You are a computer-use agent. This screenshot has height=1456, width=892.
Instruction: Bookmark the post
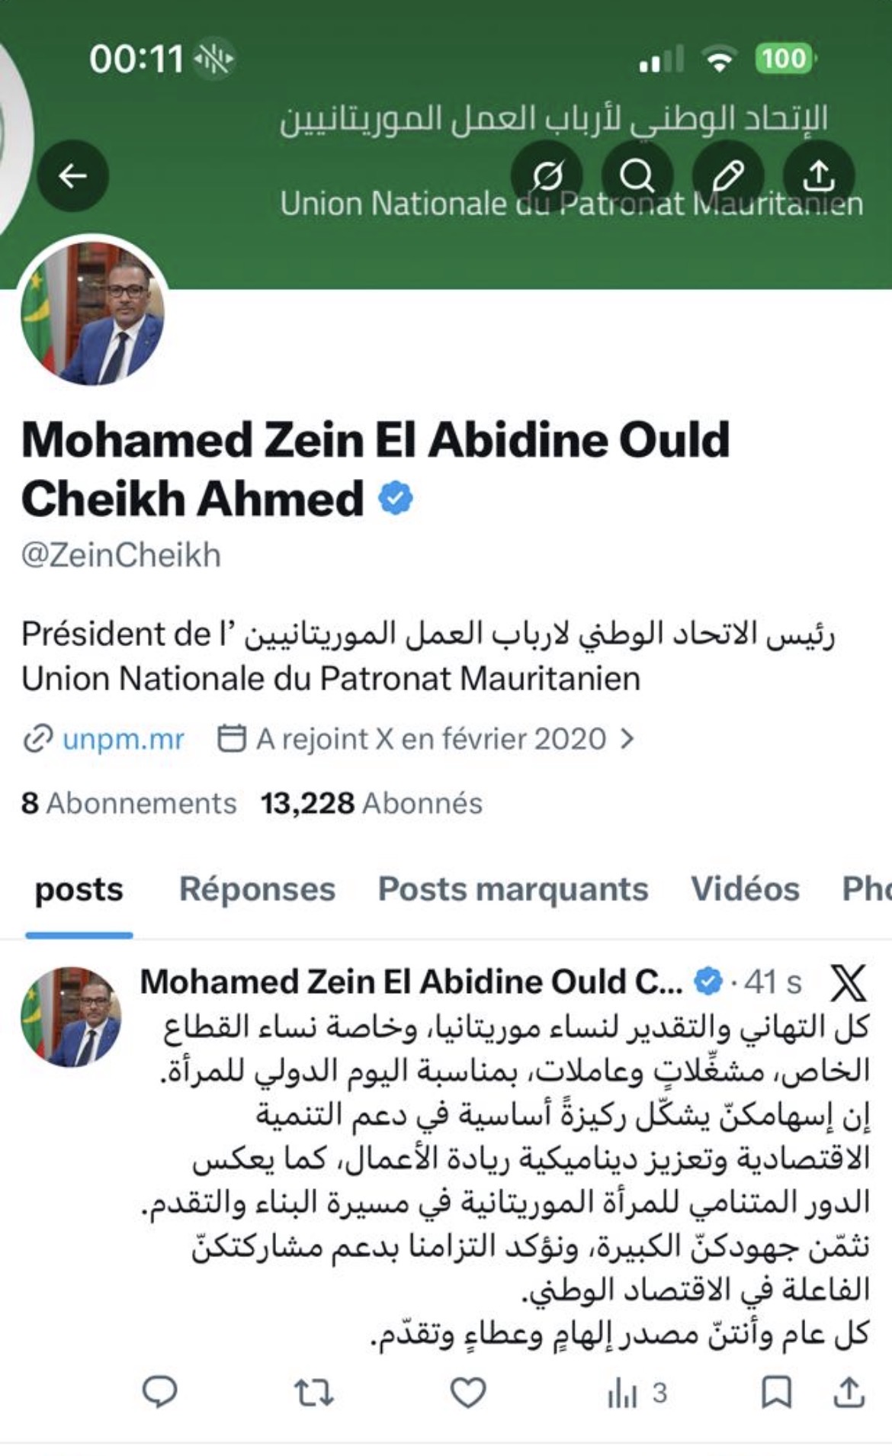pos(776,1393)
